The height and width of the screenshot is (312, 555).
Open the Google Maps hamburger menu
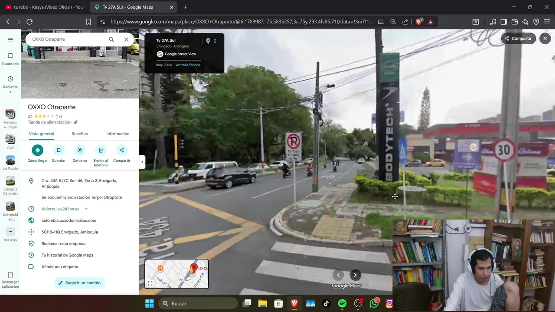[x=10, y=39]
